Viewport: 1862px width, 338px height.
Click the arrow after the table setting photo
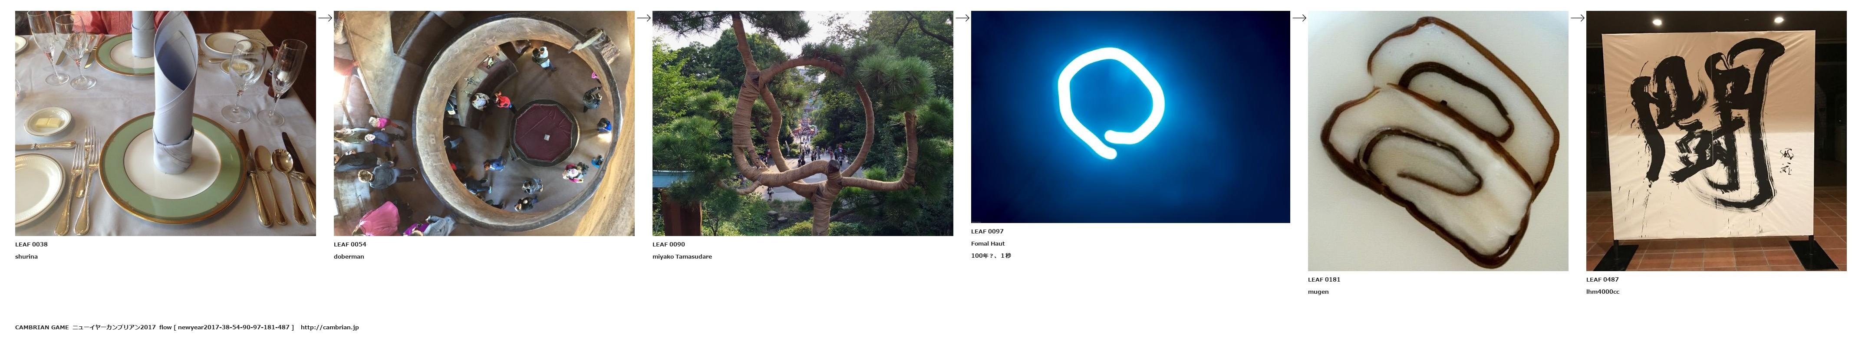[x=325, y=18]
